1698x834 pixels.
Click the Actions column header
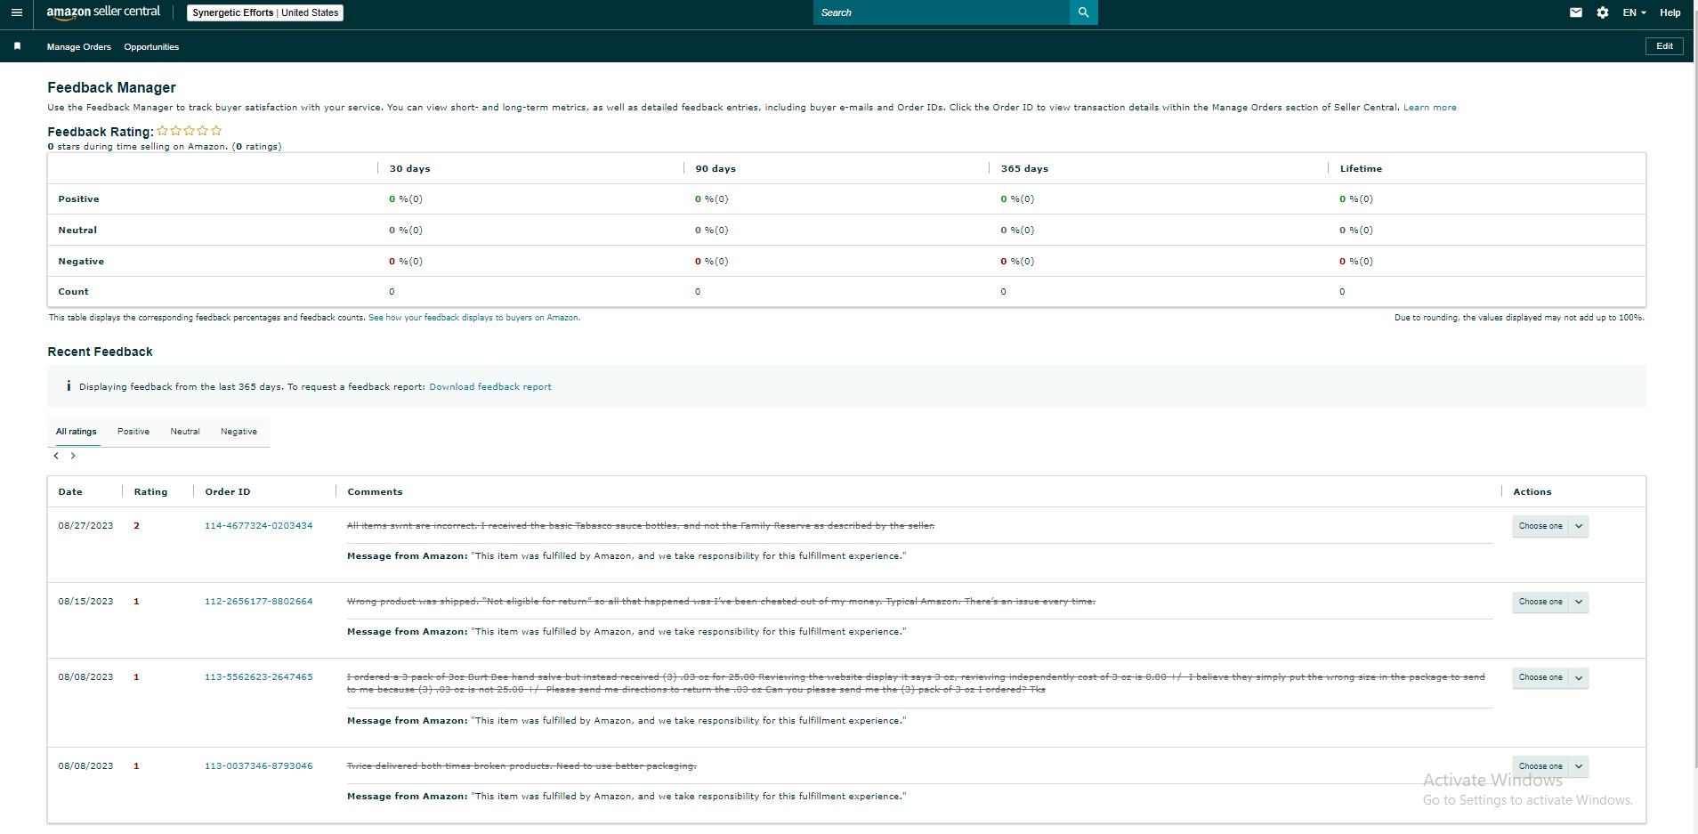1532,492
